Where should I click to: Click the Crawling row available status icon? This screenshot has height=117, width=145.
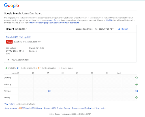pyautogui.click(x=137, y=78)
